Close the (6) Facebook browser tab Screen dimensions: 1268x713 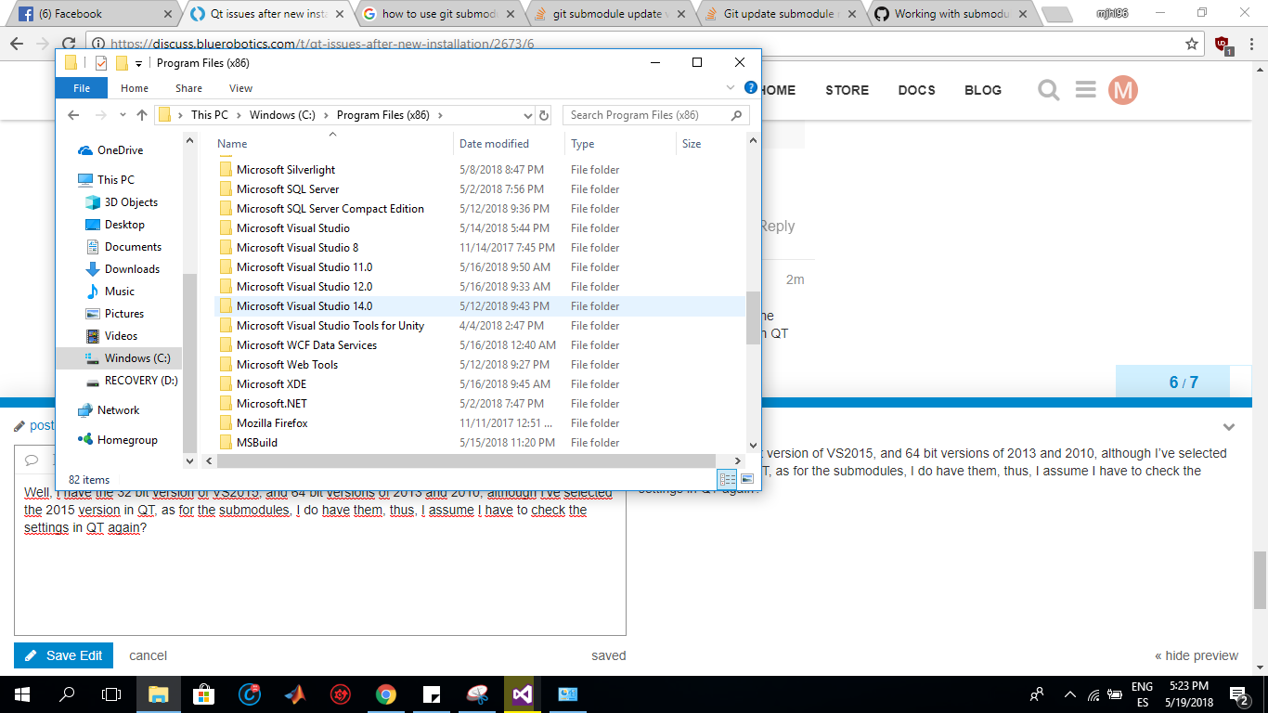coord(168,14)
